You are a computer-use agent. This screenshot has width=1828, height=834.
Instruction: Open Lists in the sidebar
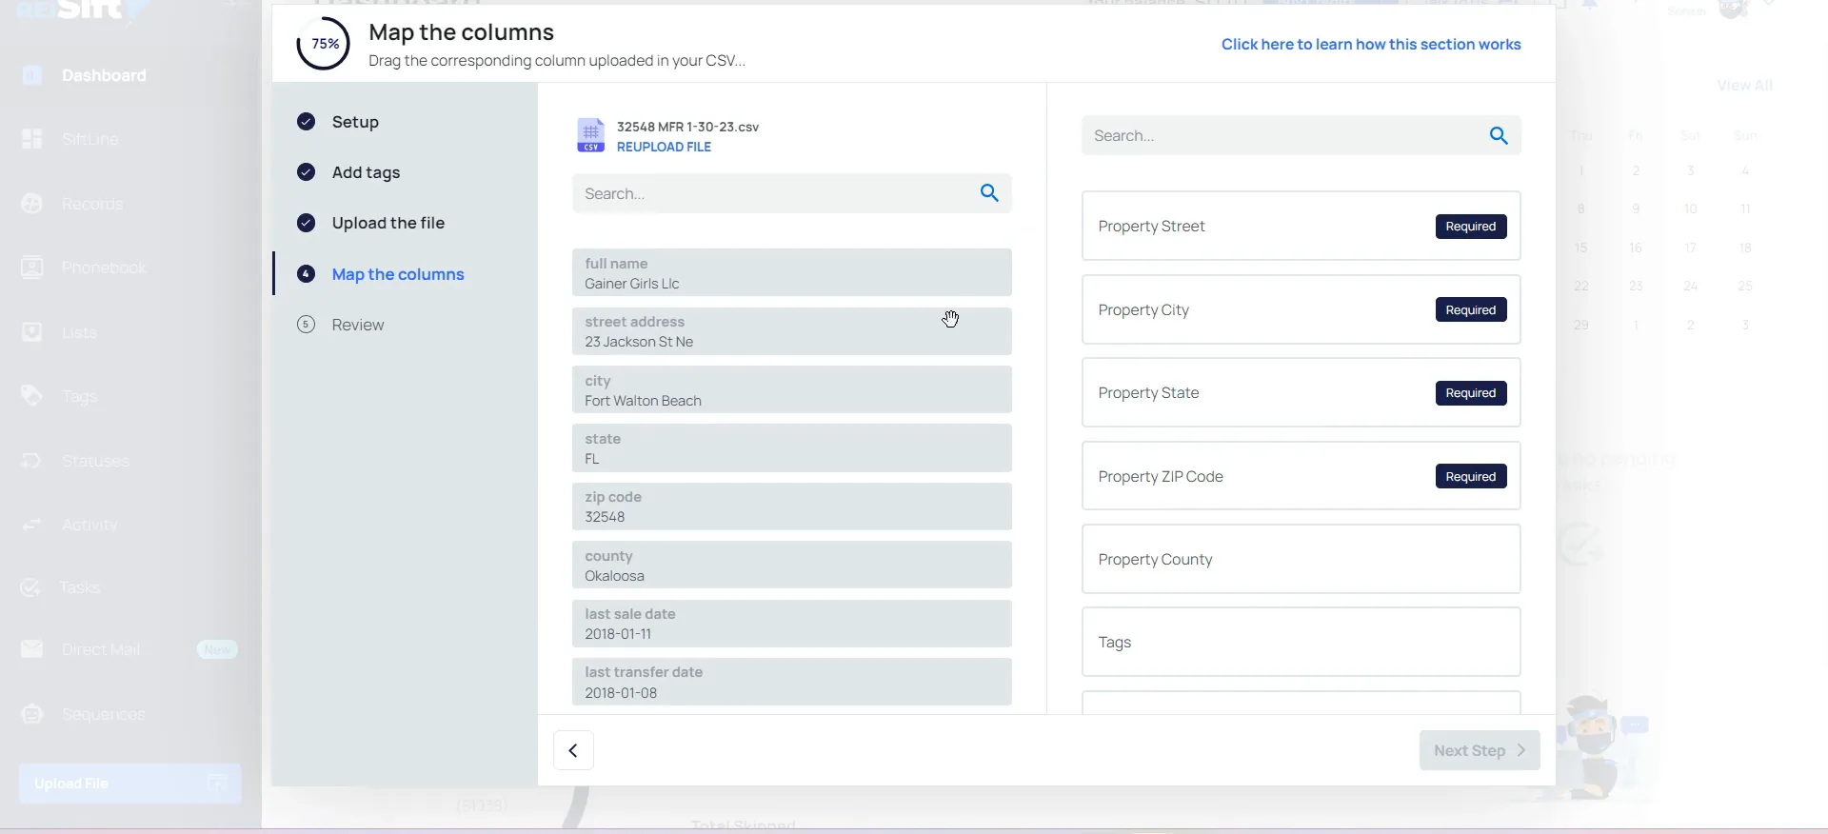(79, 332)
